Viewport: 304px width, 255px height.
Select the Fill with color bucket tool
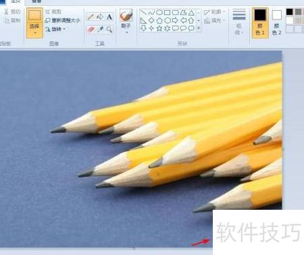click(x=100, y=17)
